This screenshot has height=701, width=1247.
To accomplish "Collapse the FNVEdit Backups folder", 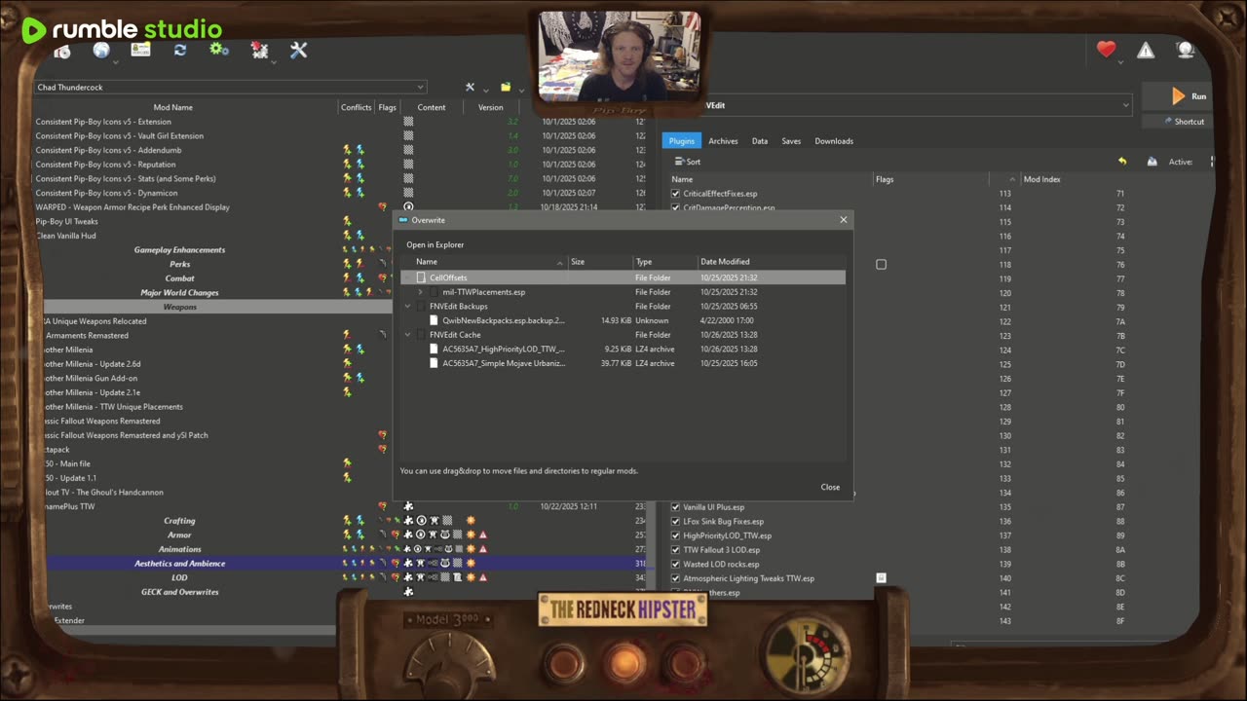I will [x=408, y=306].
